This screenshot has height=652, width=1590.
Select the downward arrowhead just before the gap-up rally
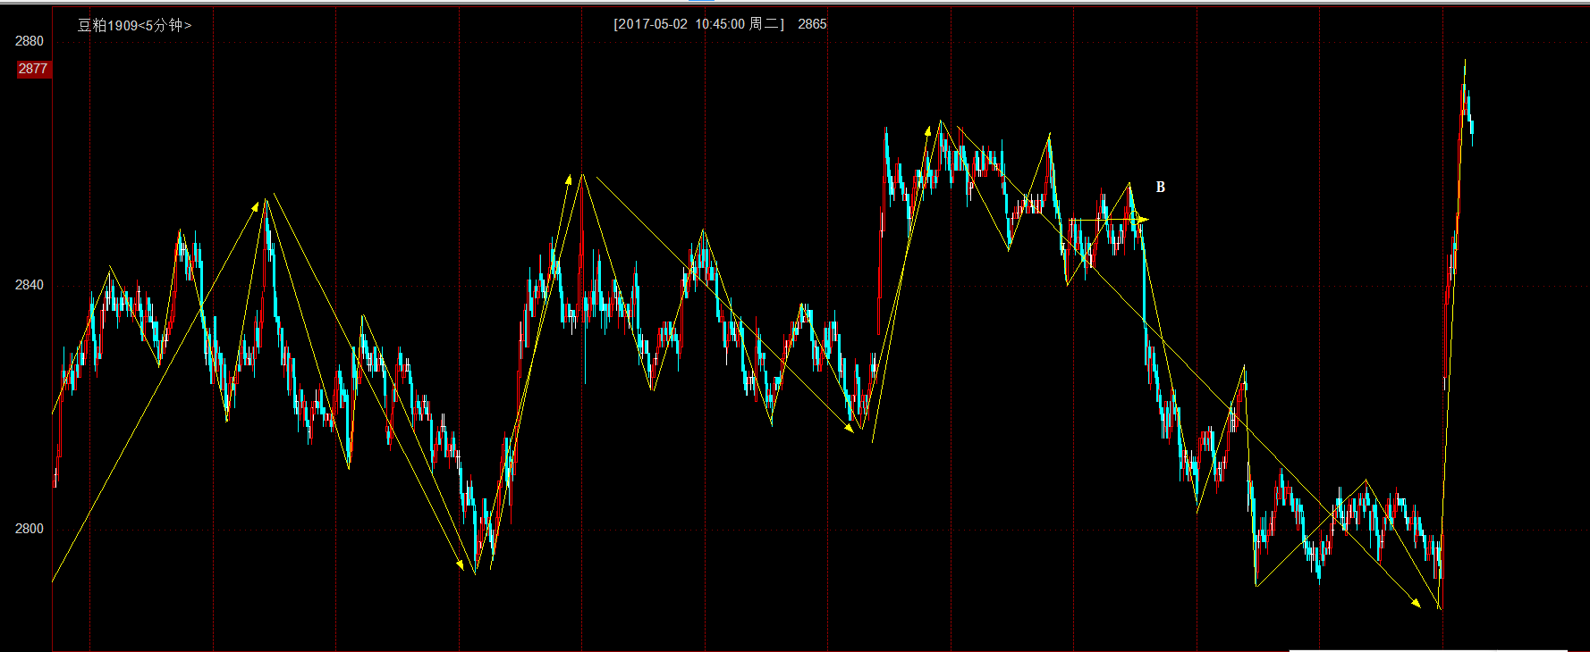tap(849, 429)
